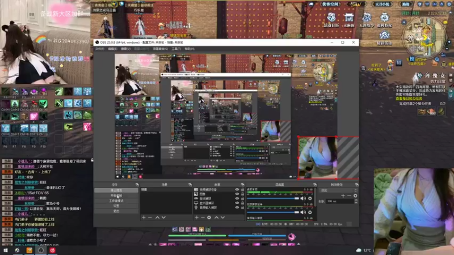
Task: Open Windows Start menu
Action: click(5, 250)
